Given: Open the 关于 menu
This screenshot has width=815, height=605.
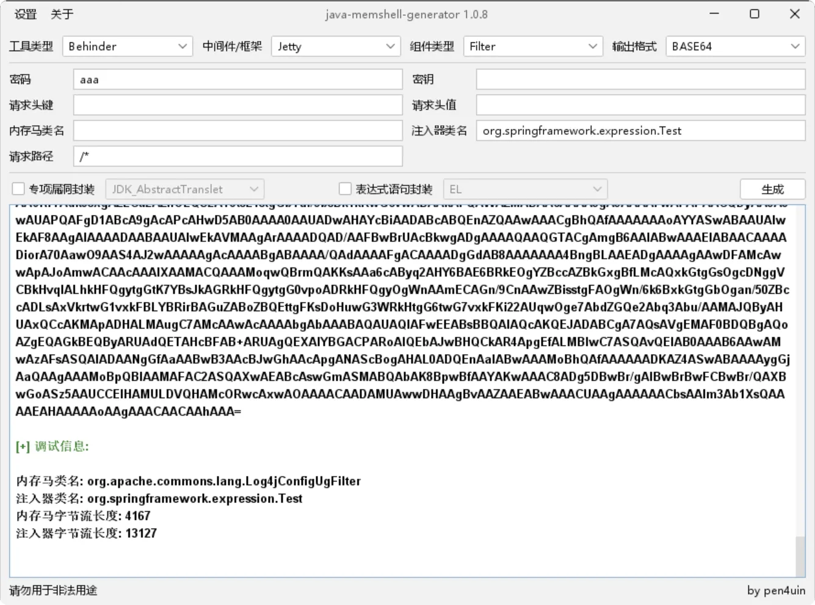Looking at the screenshot, I should pyautogui.click(x=62, y=14).
